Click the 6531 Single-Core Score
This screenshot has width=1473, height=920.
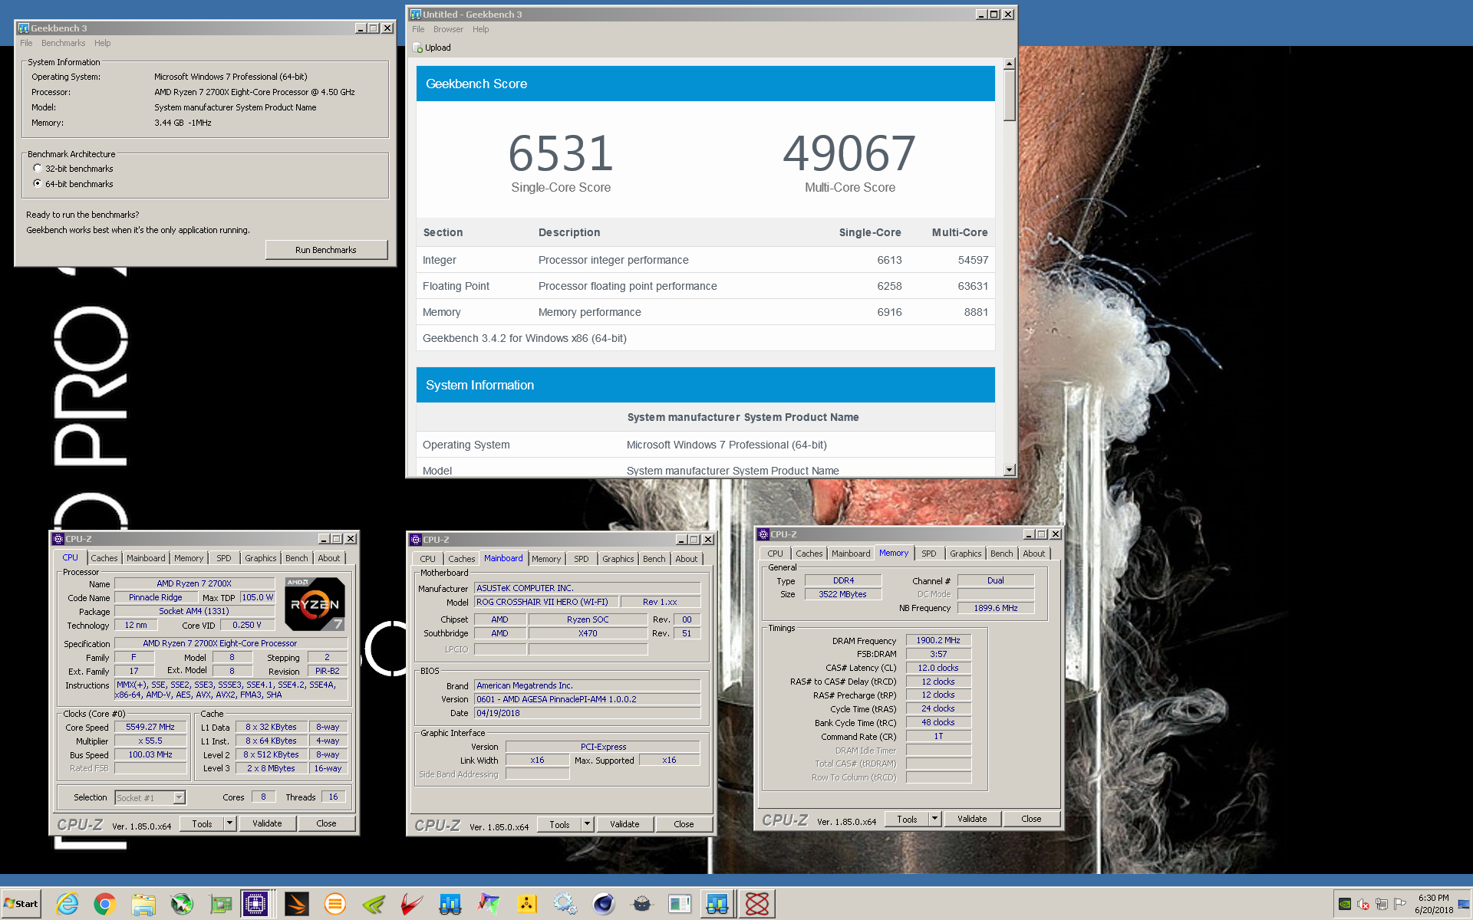tap(561, 153)
